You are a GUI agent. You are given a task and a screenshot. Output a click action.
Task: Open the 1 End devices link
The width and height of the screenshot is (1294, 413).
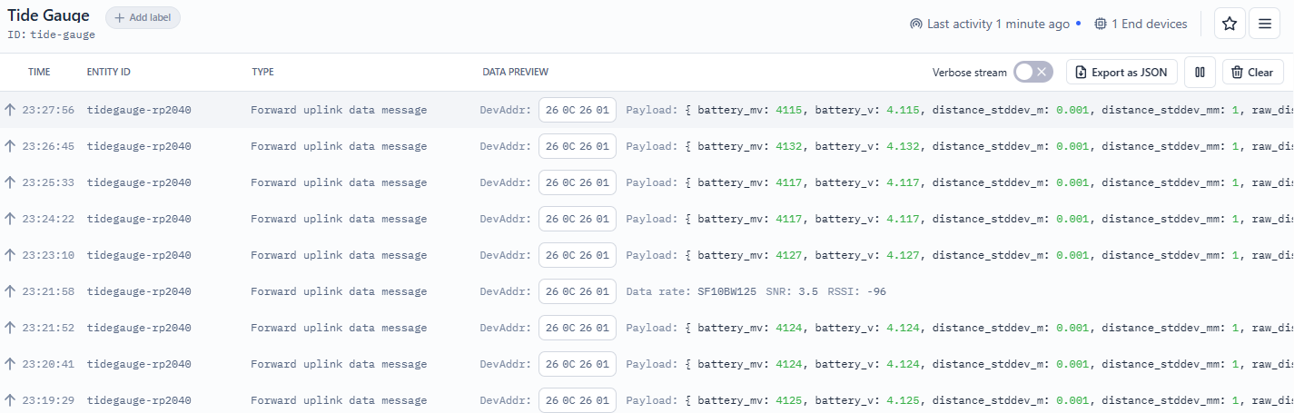point(1149,25)
